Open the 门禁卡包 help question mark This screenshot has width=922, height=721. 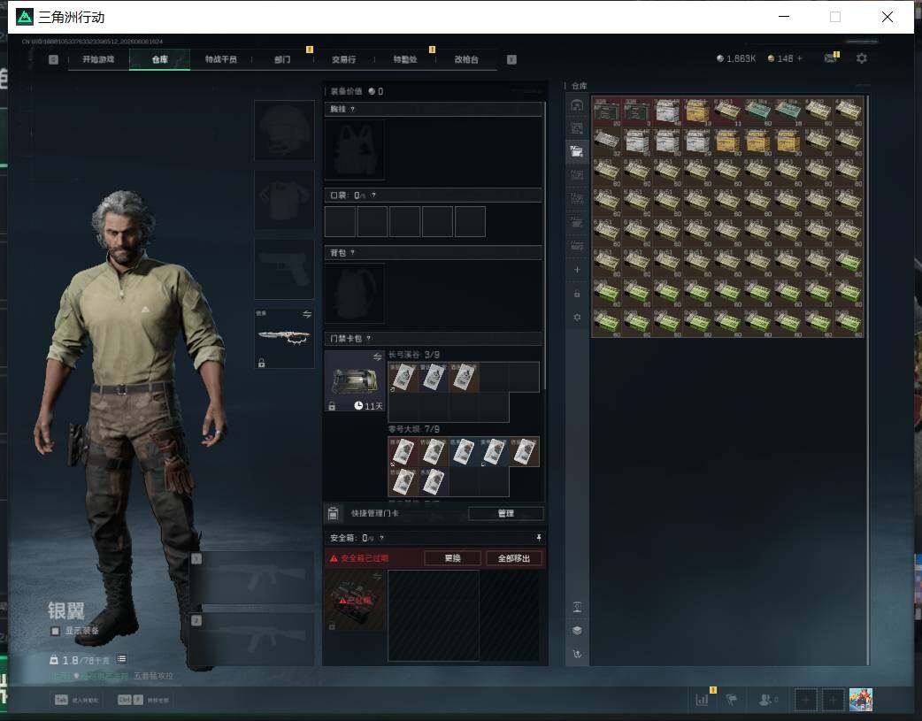coord(369,339)
